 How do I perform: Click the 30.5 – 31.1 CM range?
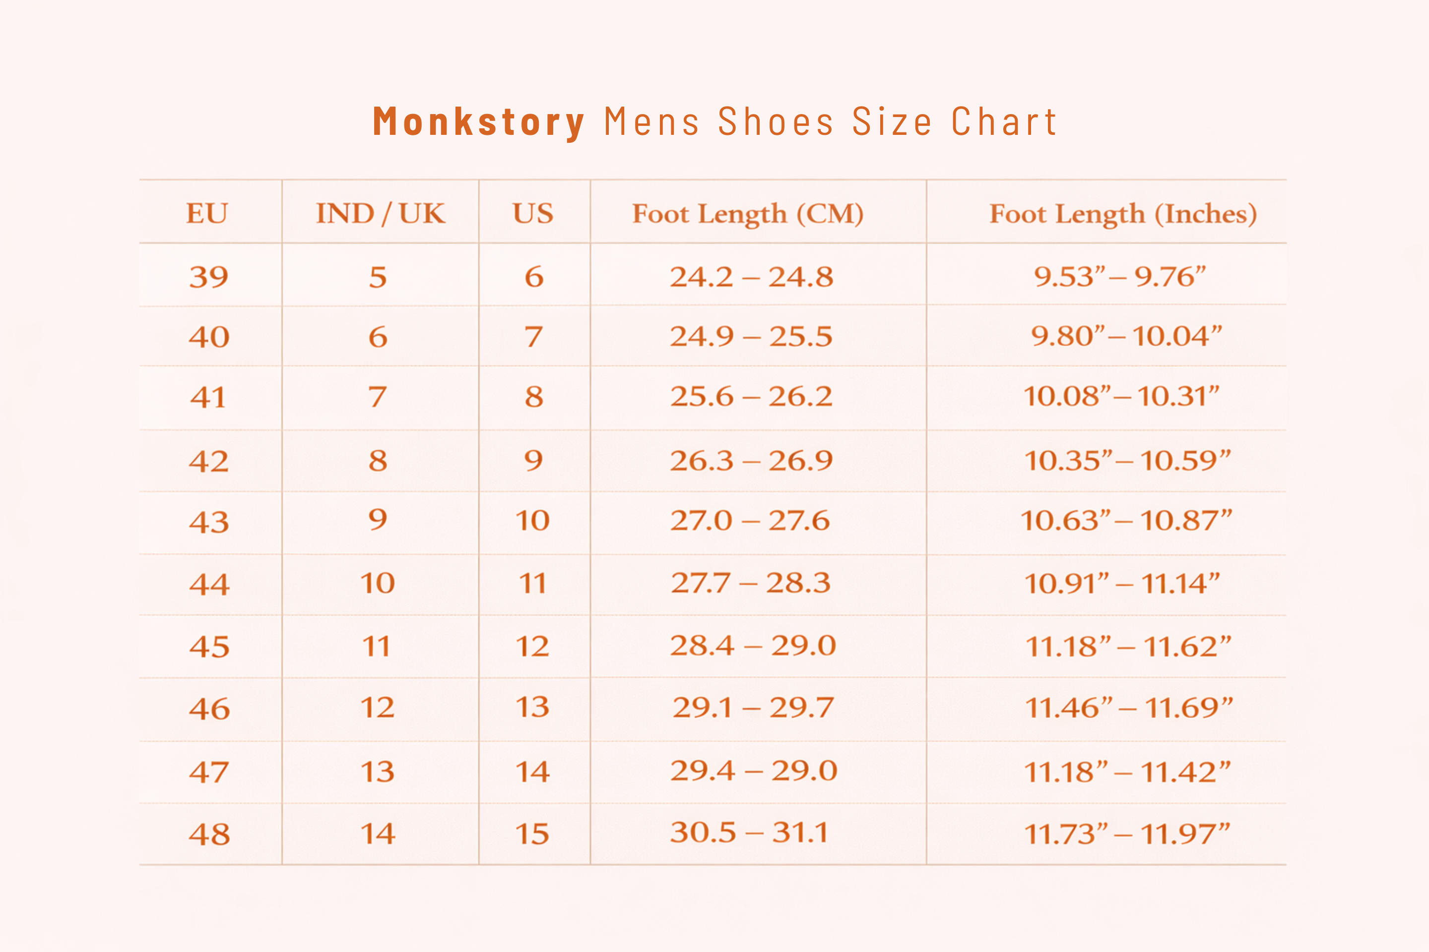749,833
